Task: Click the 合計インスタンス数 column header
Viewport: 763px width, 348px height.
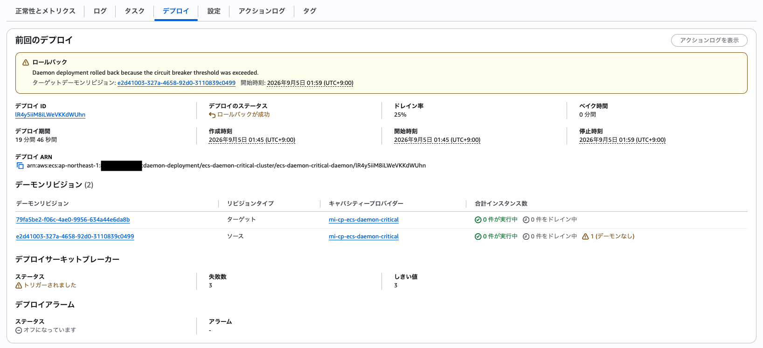Action: [x=501, y=203]
